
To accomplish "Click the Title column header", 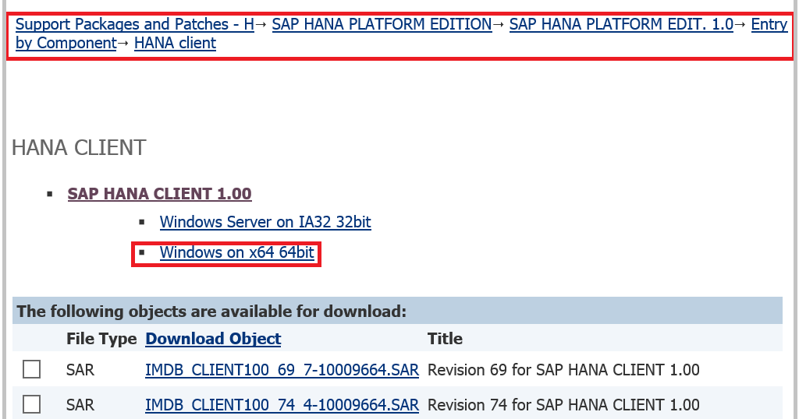I will (x=445, y=339).
